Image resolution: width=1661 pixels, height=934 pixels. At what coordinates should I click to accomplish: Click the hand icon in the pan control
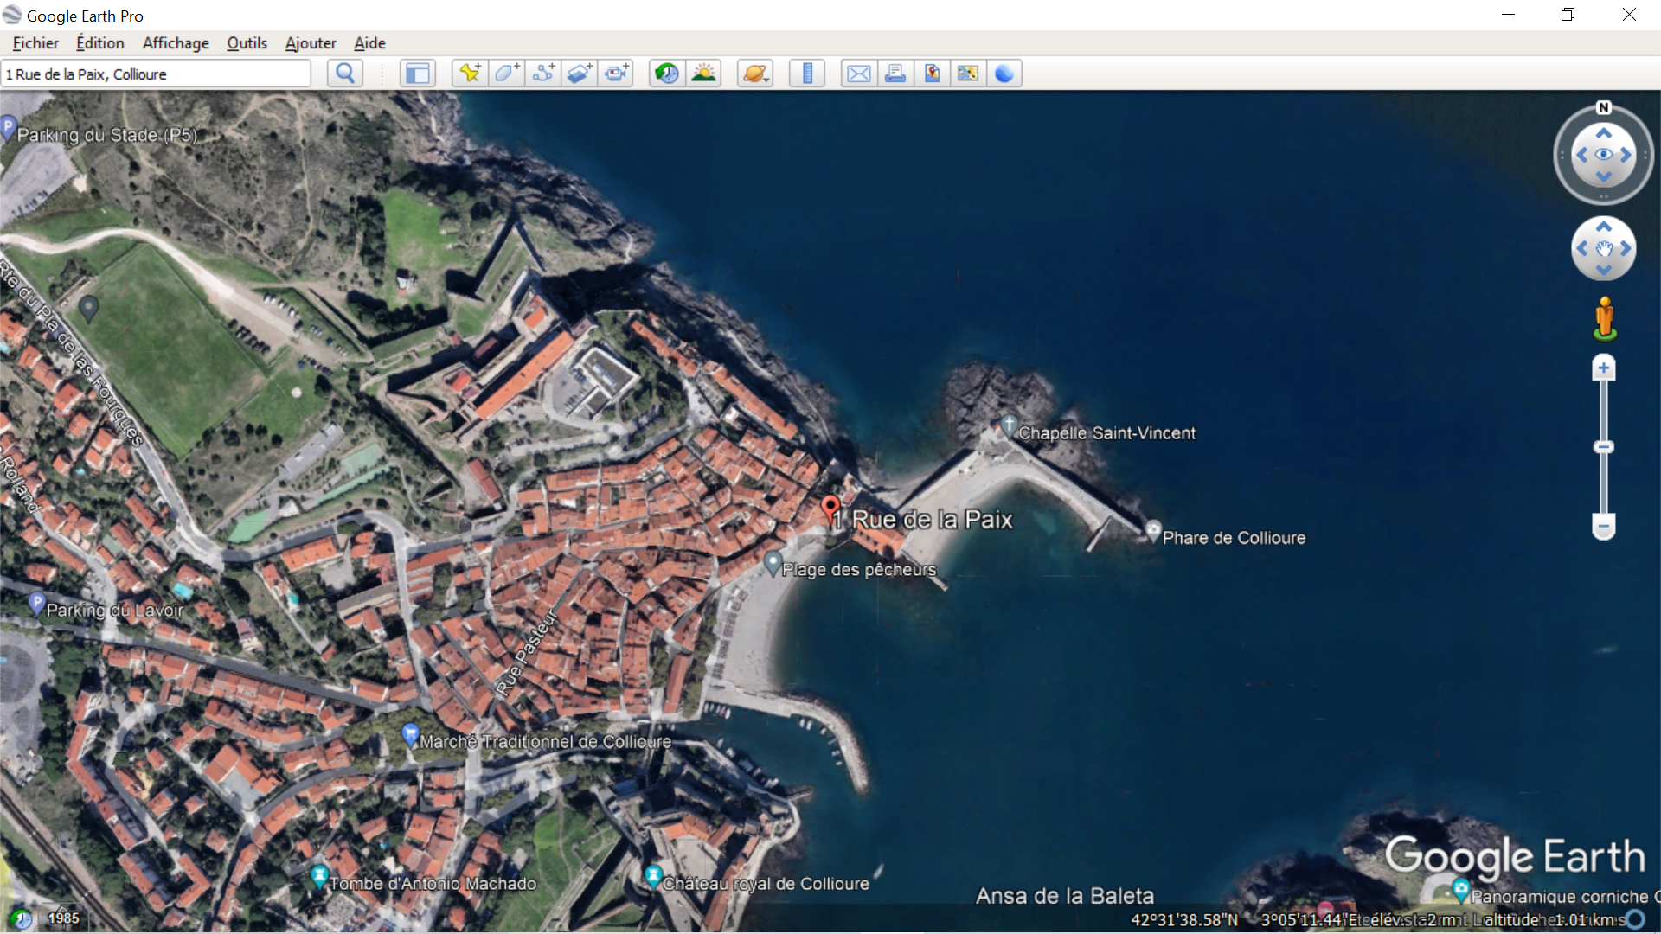tap(1604, 249)
